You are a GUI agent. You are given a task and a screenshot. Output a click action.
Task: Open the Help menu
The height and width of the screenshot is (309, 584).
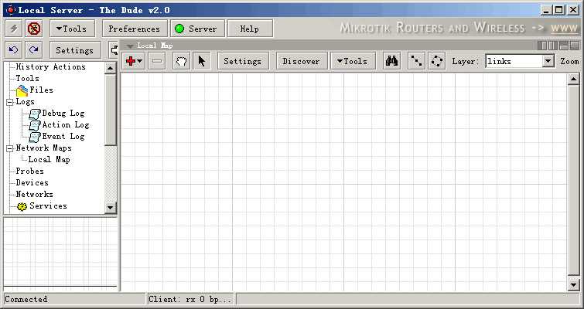(x=250, y=29)
